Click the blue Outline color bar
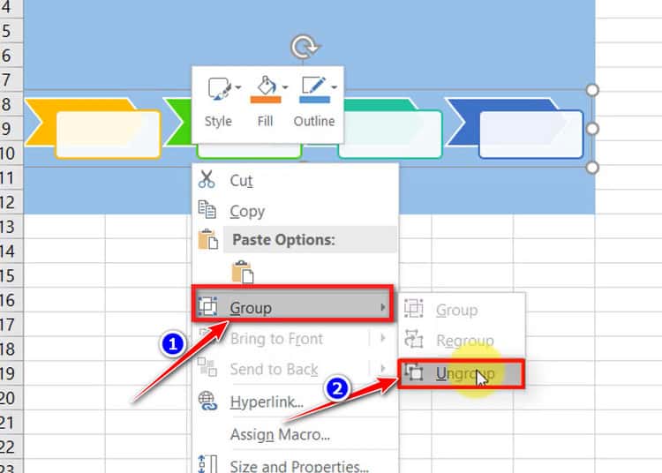The width and height of the screenshot is (662, 473). (x=314, y=100)
